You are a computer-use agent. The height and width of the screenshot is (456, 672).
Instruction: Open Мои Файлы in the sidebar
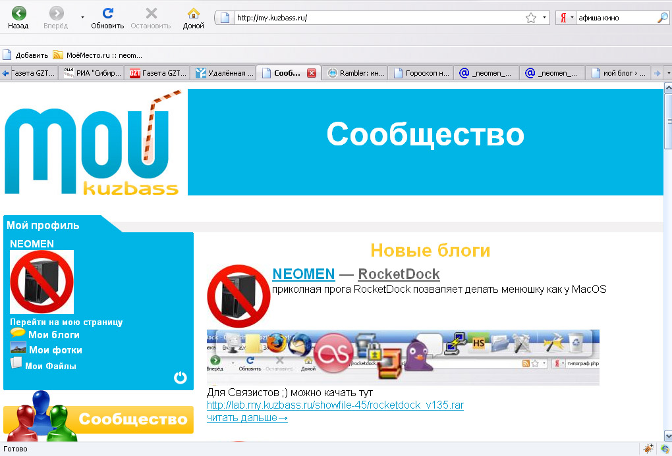[51, 366]
